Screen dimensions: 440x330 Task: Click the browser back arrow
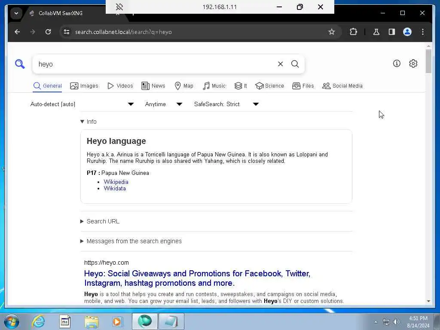point(17,32)
